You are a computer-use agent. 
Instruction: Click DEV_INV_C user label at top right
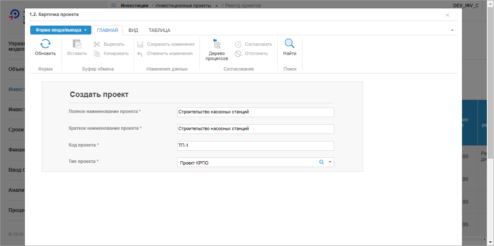(466, 5)
